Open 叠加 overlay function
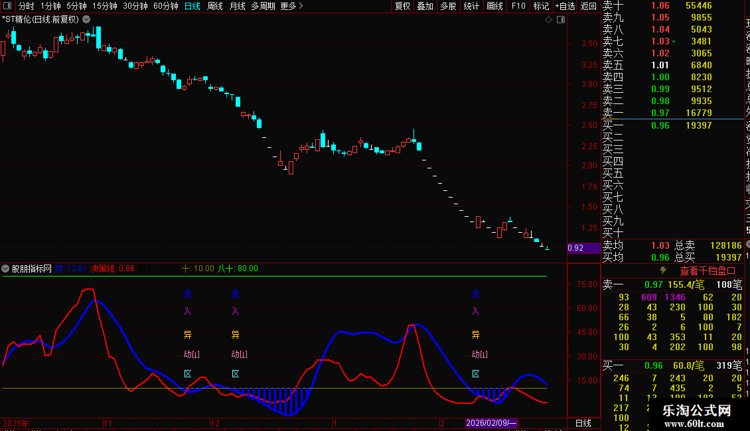 point(425,6)
